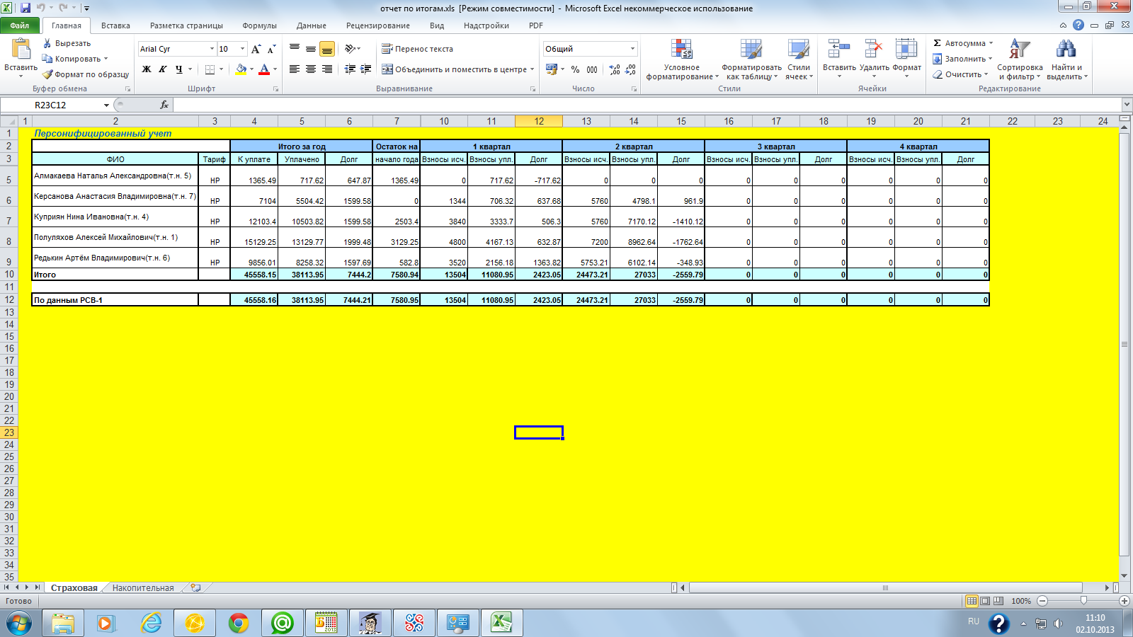Toggle bold formatting button
1133x637 pixels.
[147, 69]
